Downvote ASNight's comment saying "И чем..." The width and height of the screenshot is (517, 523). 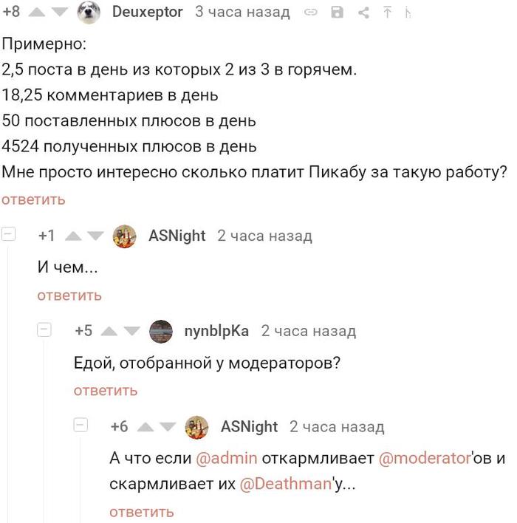(94, 236)
